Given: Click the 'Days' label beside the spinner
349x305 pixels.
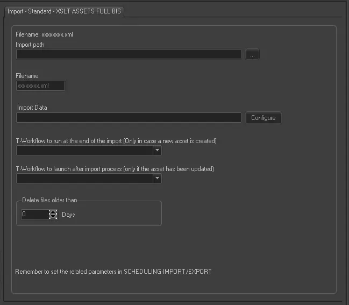Looking at the screenshot, I should pos(68,215).
